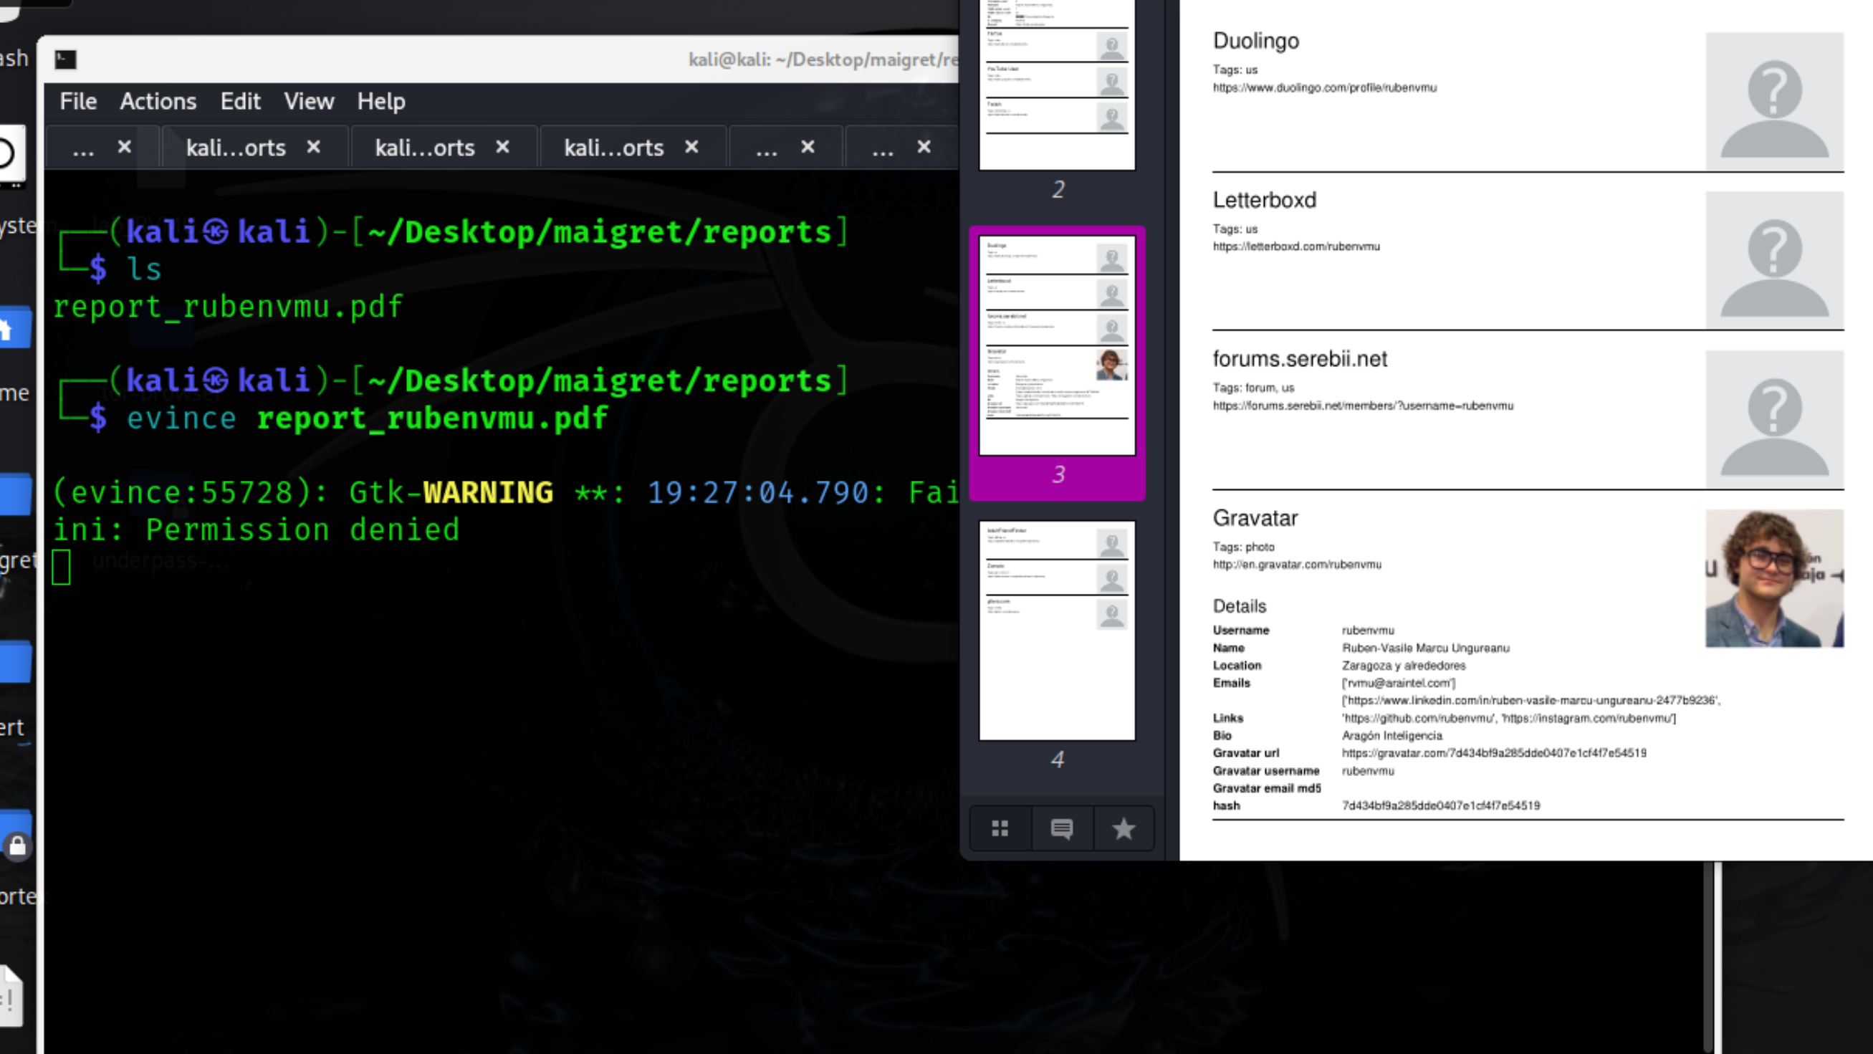Click the gravatar.com hash URL
This screenshot has width=1873, height=1054.
point(1493,753)
